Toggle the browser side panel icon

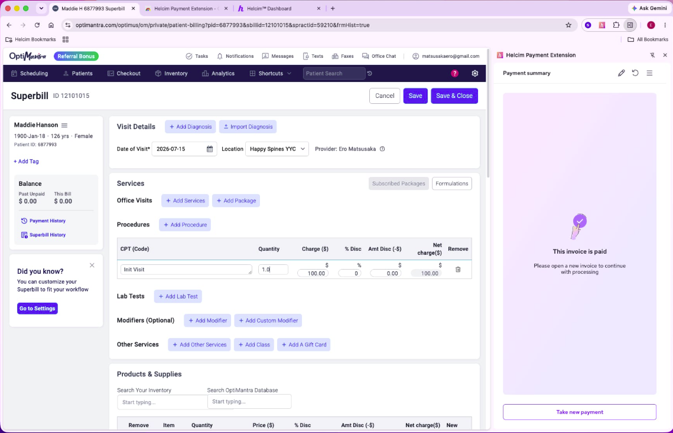pyautogui.click(x=630, y=25)
